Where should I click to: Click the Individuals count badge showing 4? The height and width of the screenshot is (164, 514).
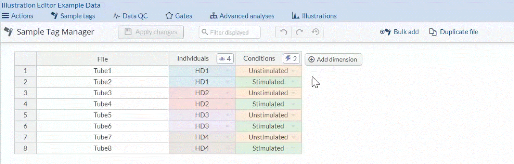point(225,59)
